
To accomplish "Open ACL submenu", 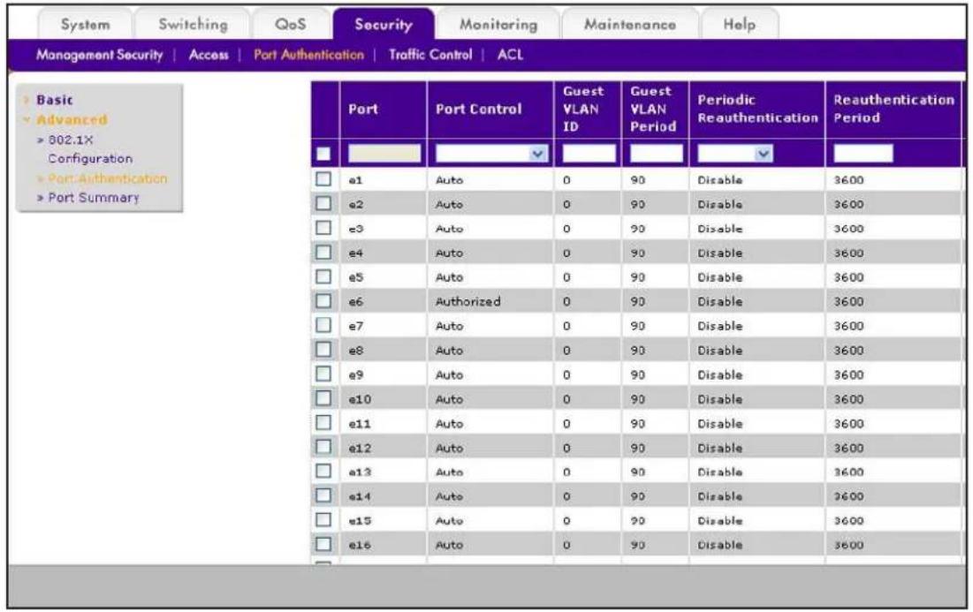I will 510,55.
